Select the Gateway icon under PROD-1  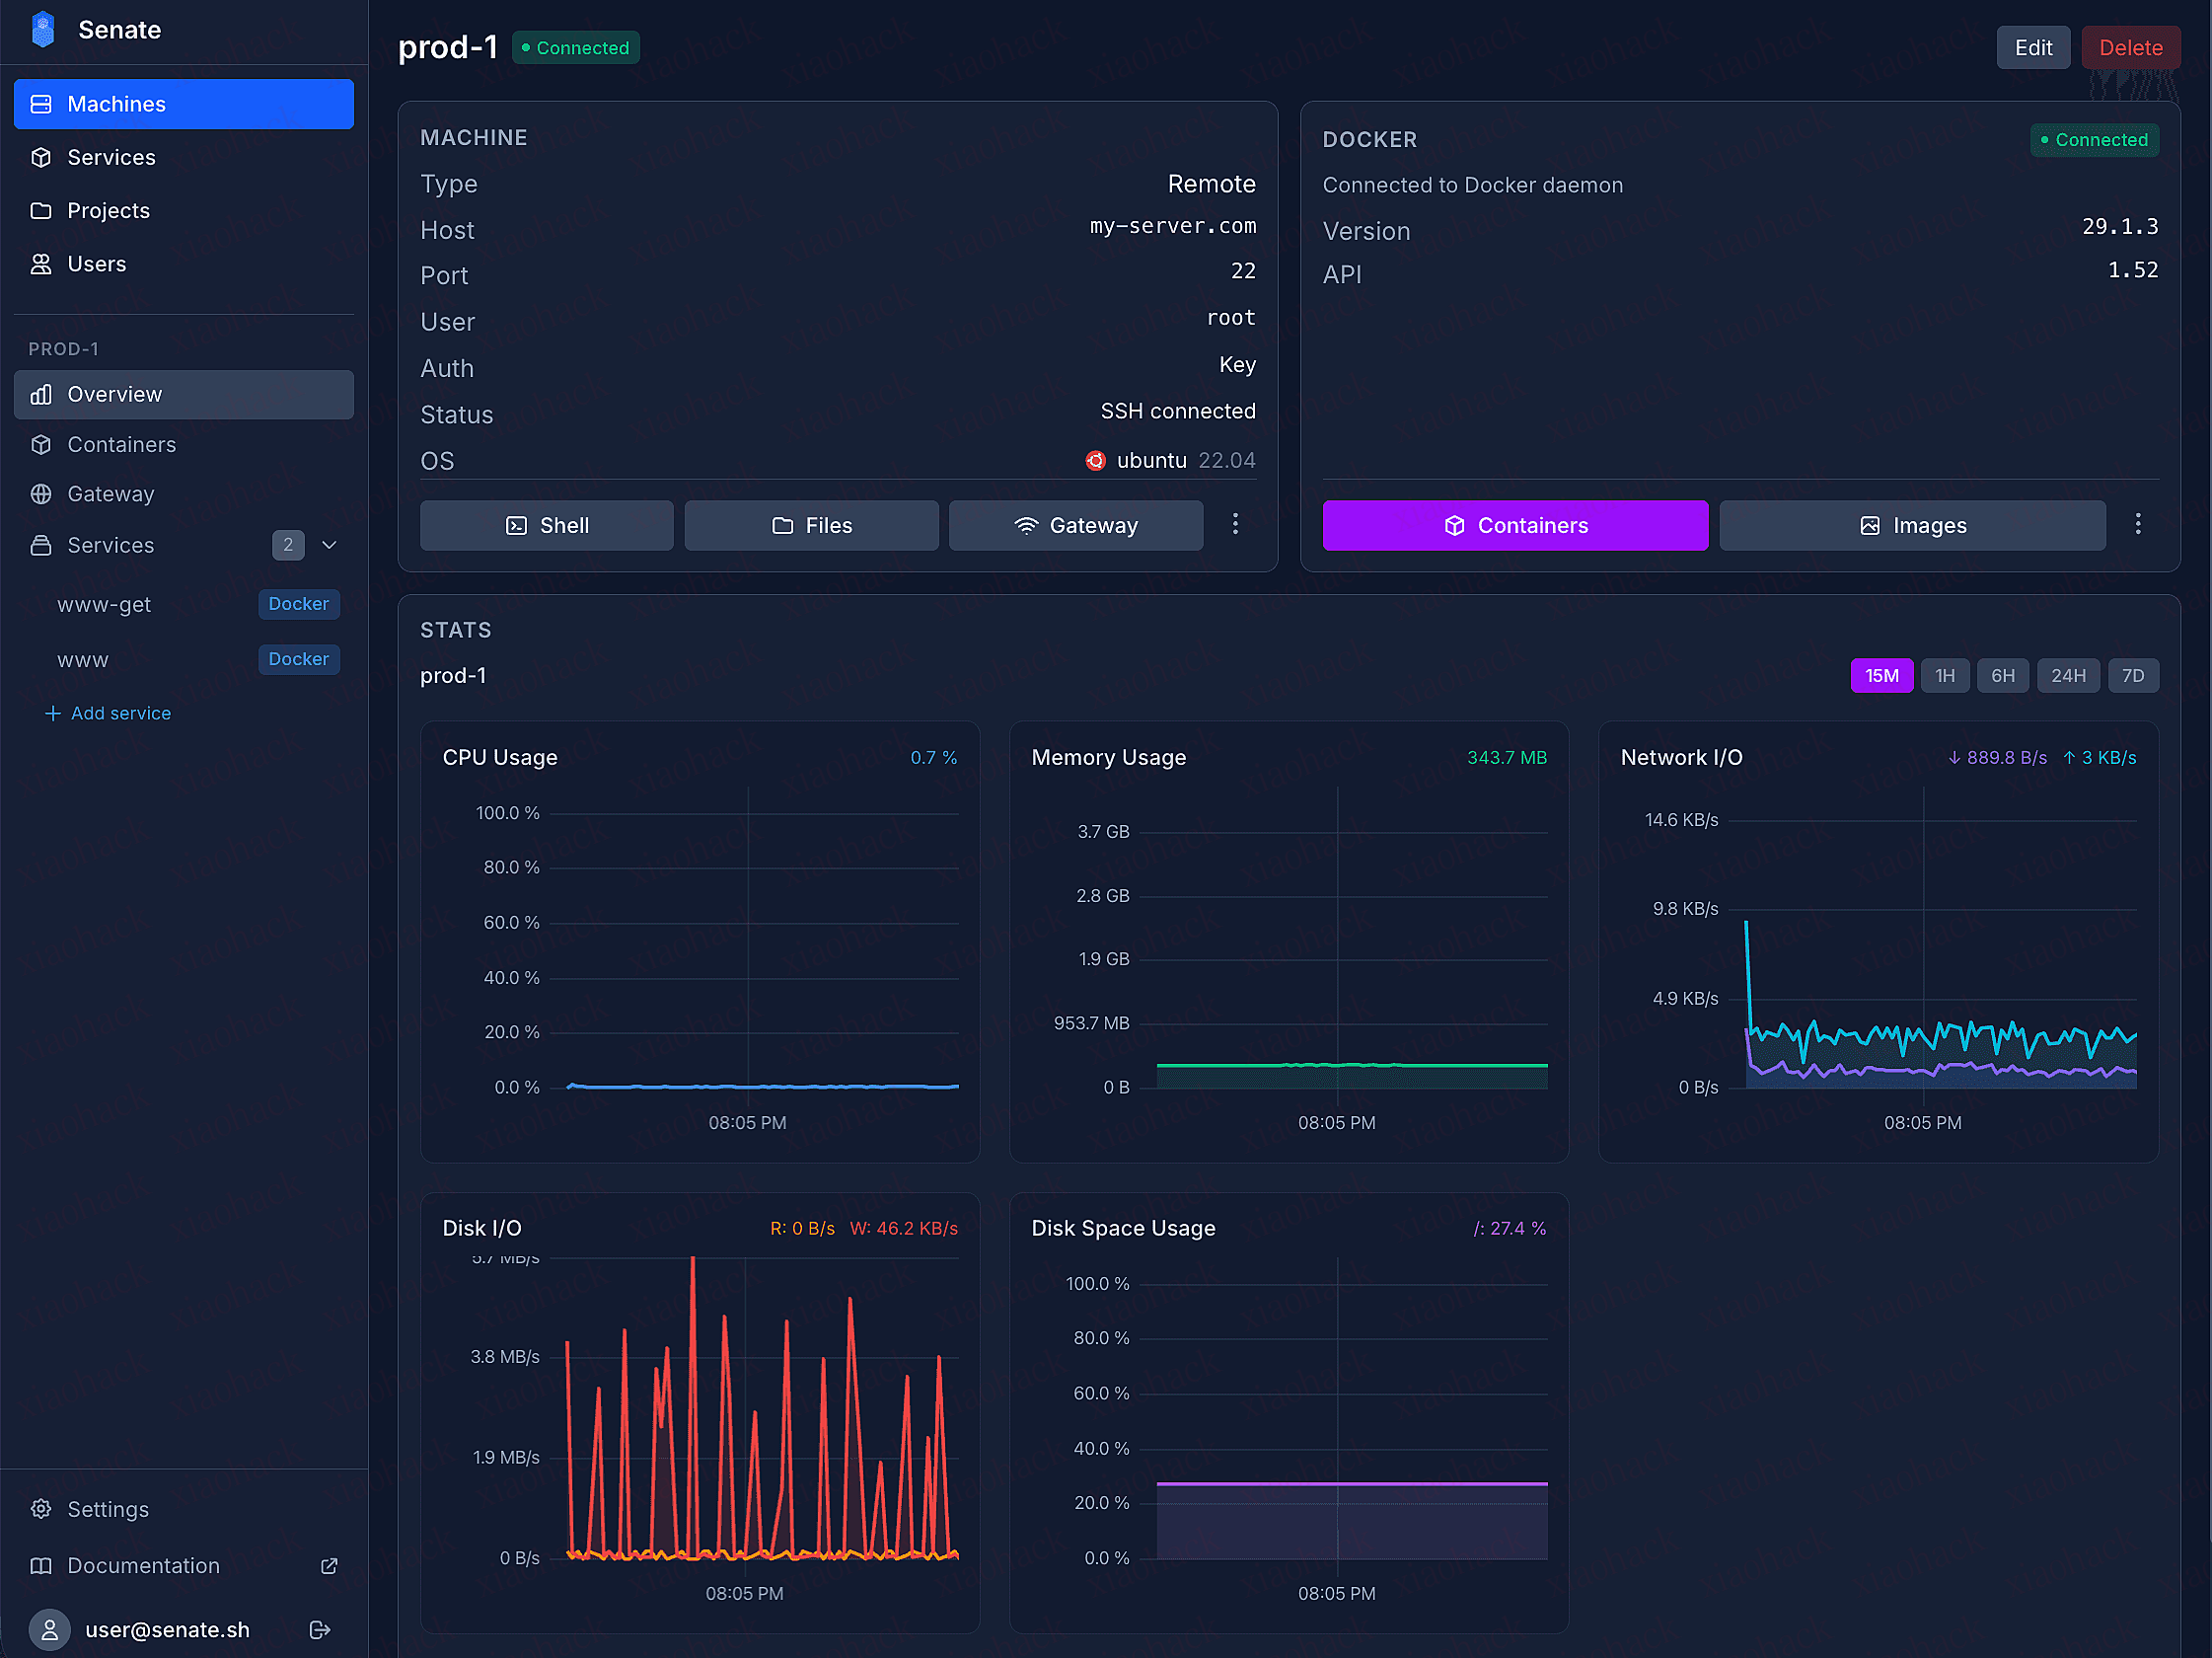(x=41, y=494)
